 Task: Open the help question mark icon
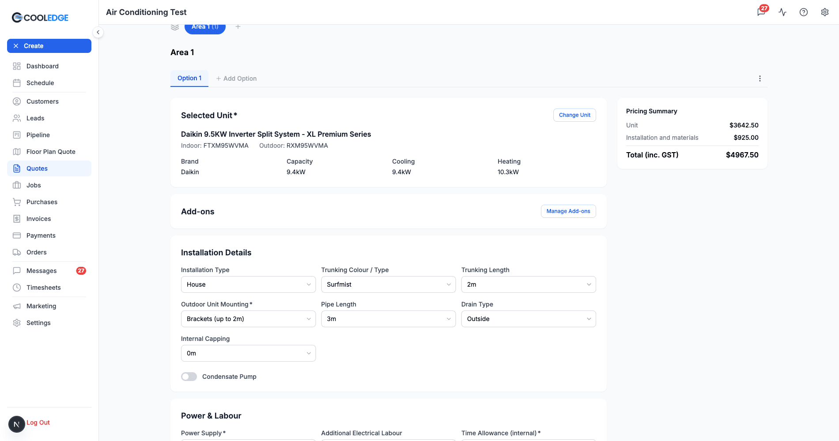tap(804, 12)
